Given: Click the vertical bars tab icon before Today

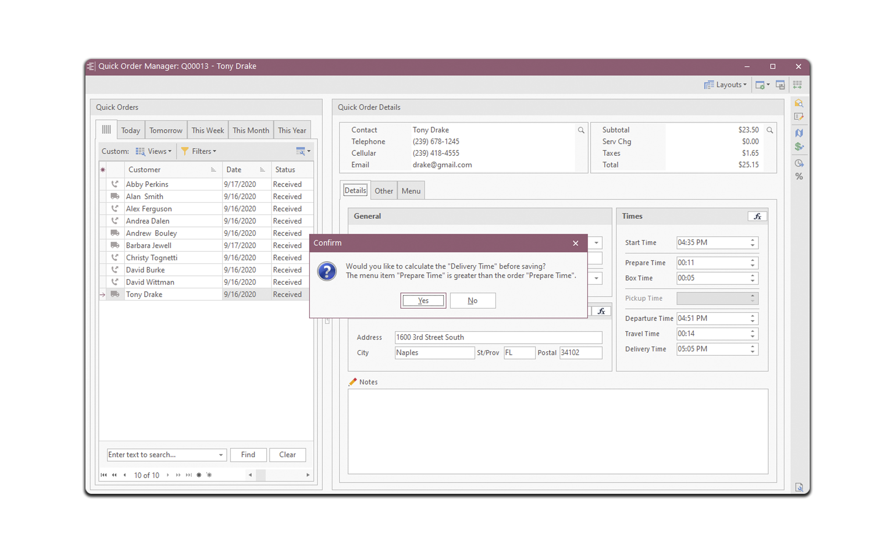Looking at the screenshot, I should point(106,130).
